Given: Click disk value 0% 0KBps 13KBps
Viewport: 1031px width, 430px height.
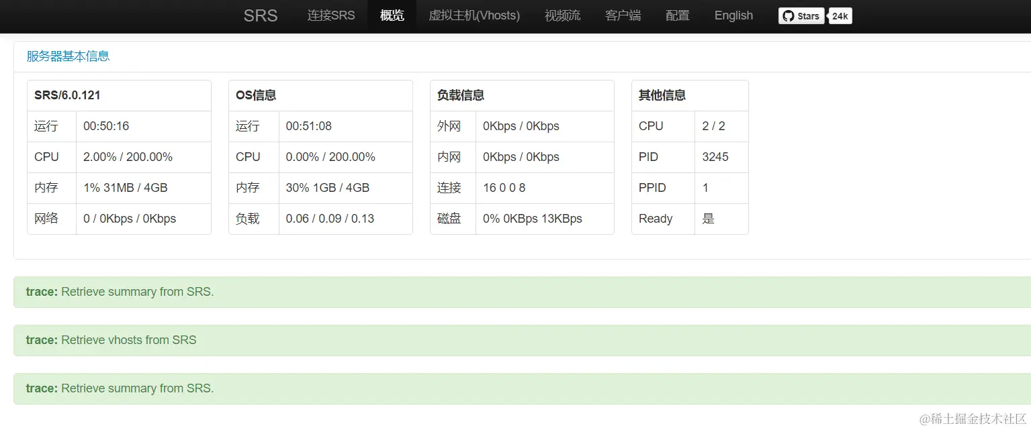Looking at the screenshot, I should (533, 219).
